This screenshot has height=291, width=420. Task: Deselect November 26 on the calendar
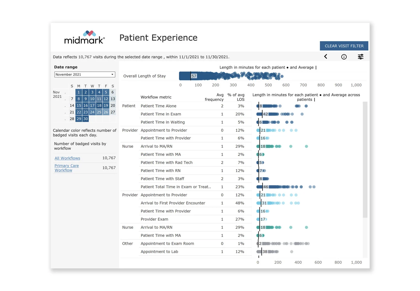coord(106,112)
